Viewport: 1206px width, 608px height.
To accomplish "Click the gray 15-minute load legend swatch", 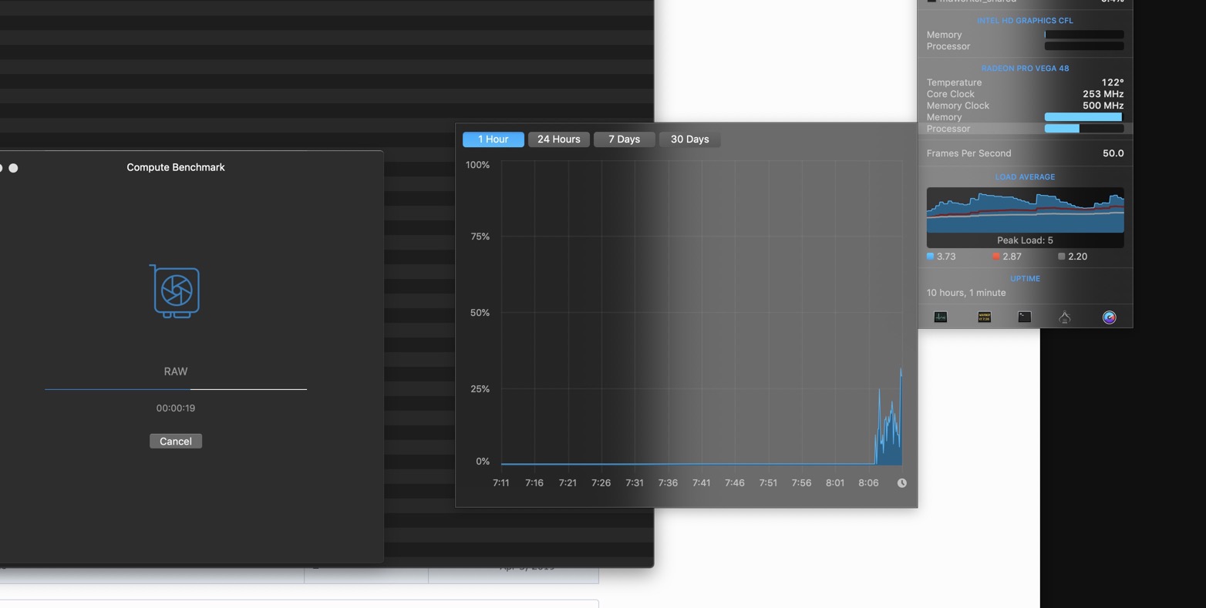I will (1062, 257).
